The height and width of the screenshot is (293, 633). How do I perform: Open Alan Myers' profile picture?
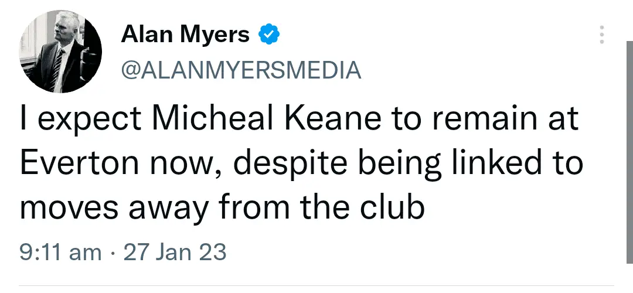click(61, 53)
